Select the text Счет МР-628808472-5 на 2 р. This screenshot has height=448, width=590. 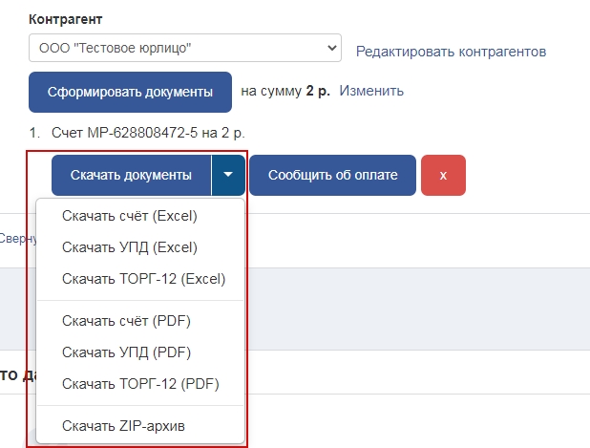[x=148, y=133]
